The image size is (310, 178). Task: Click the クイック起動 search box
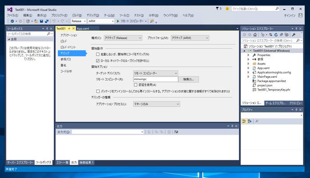point(255,9)
